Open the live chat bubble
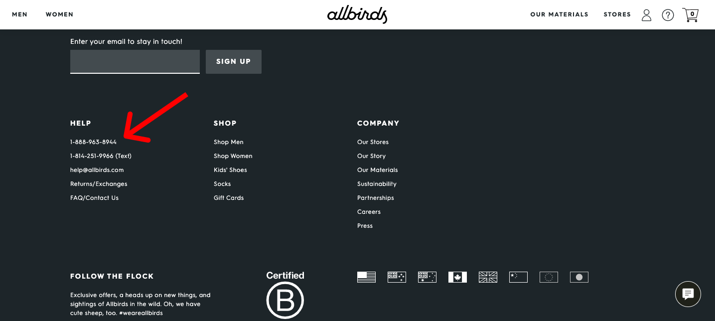 (x=688, y=294)
